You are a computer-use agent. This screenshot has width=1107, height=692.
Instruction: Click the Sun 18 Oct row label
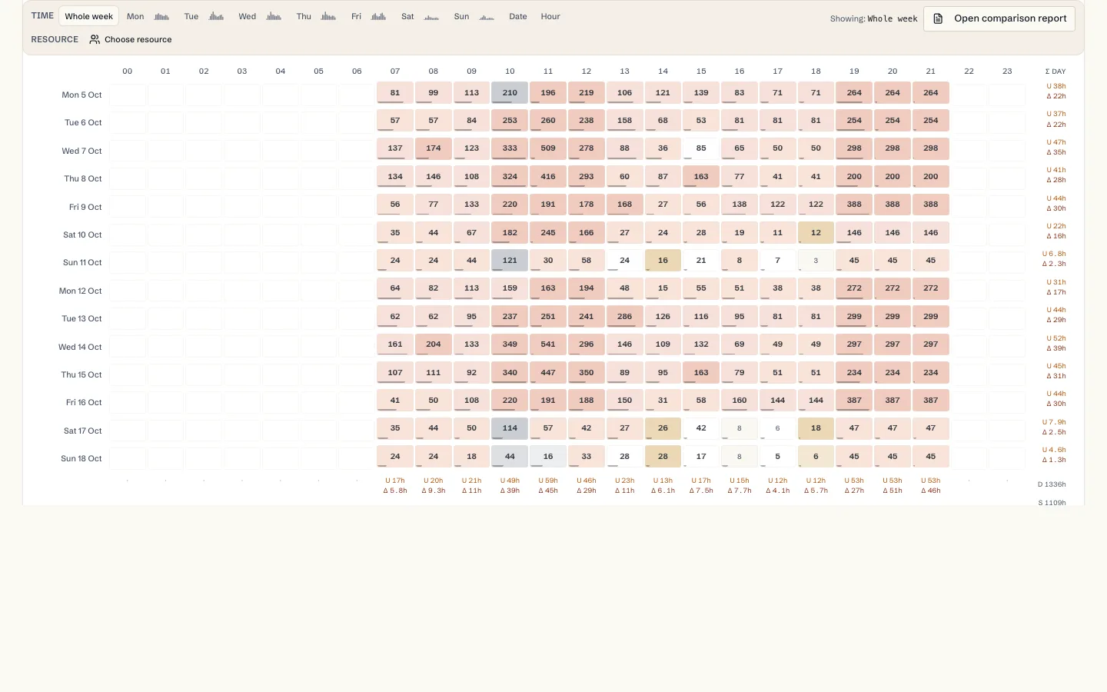point(81,458)
